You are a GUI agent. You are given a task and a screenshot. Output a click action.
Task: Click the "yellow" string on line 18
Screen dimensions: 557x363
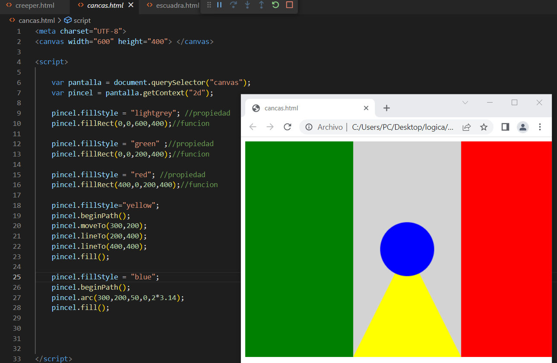(x=139, y=205)
